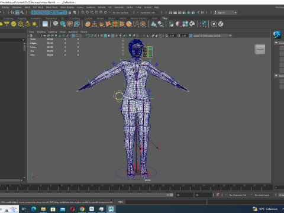Open Google Chrome from the taskbar
This screenshot has height=213, width=284.
point(82,209)
